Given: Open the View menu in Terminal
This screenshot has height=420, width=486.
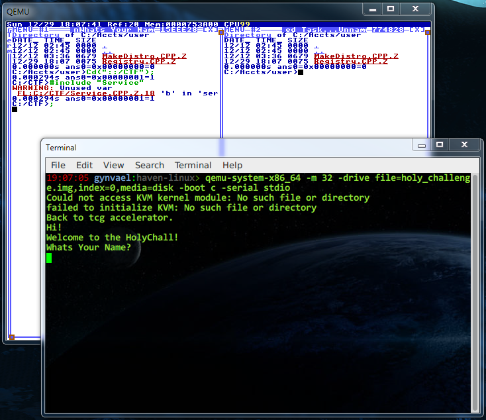Looking at the screenshot, I should click(x=113, y=165).
